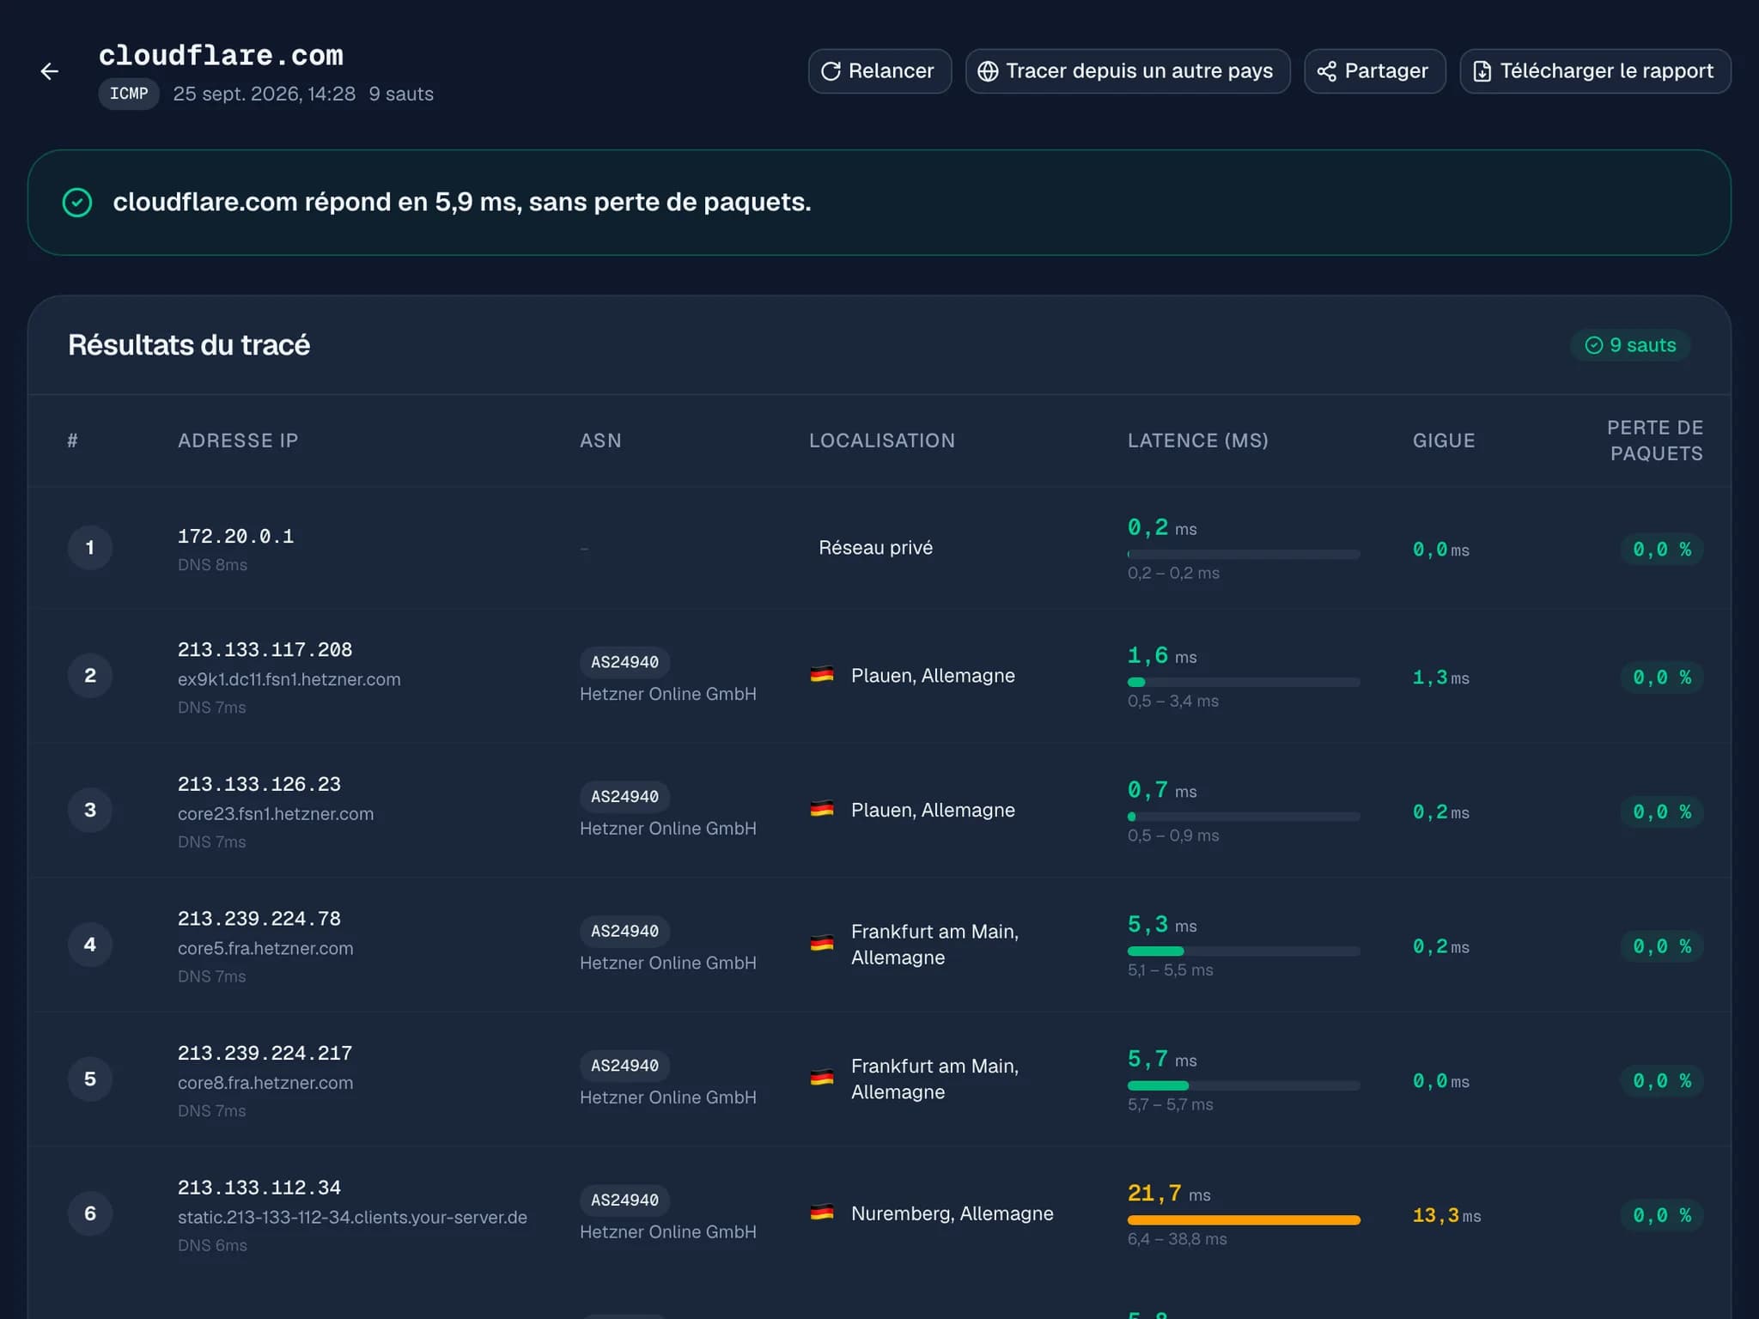Click Télécharger le rapport button

(1595, 71)
